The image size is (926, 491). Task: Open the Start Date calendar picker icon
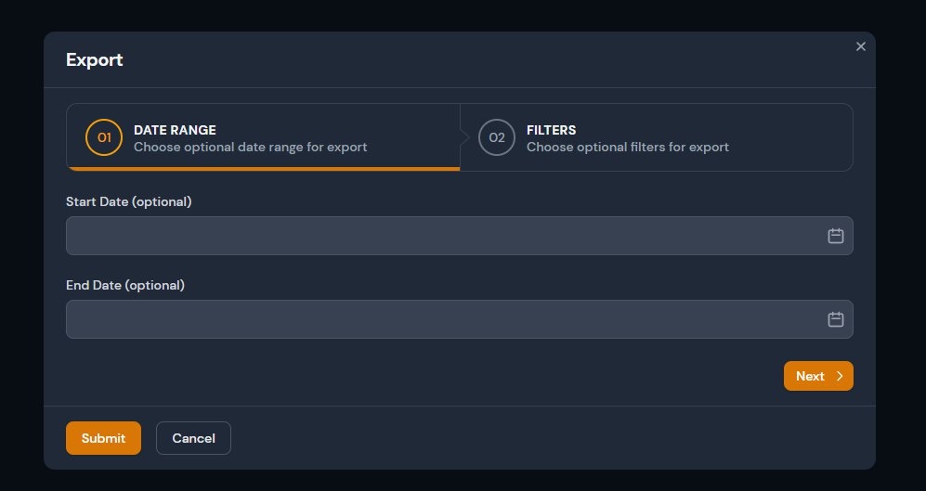tap(835, 236)
